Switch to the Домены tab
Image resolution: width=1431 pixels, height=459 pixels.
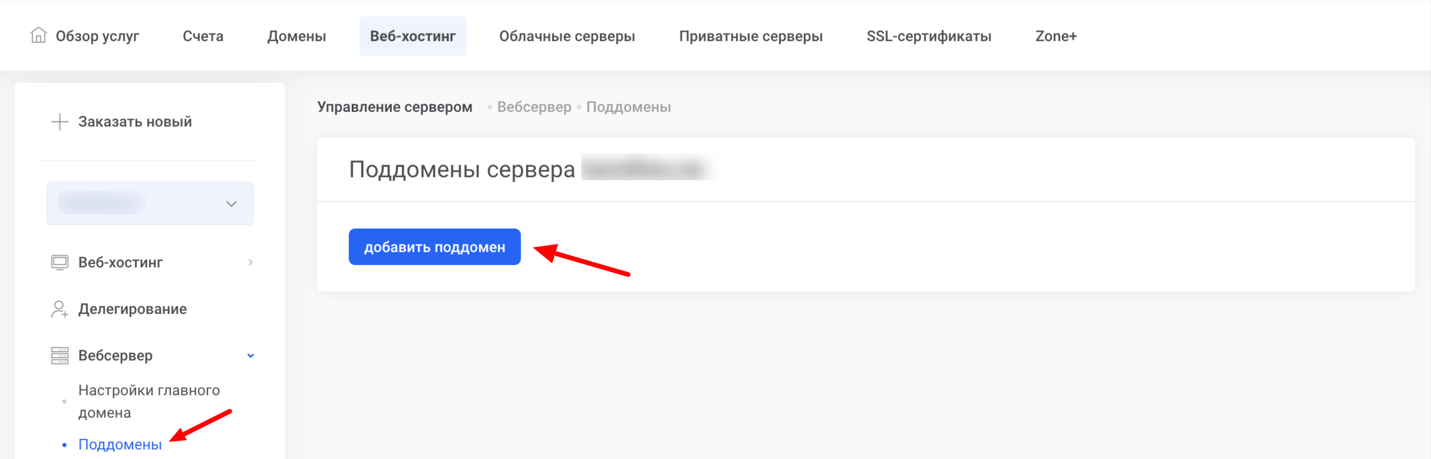[x=296, y=36]
